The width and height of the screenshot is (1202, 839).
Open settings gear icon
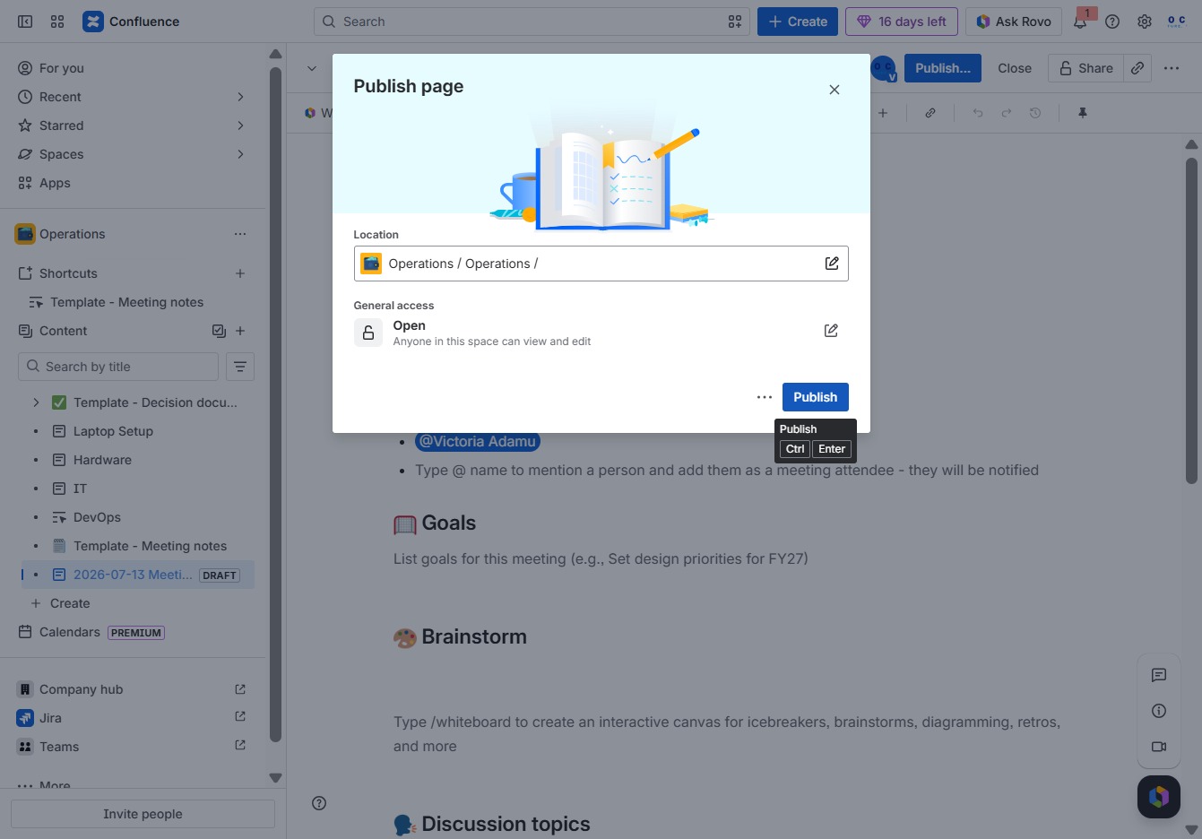coord(1145,22)
